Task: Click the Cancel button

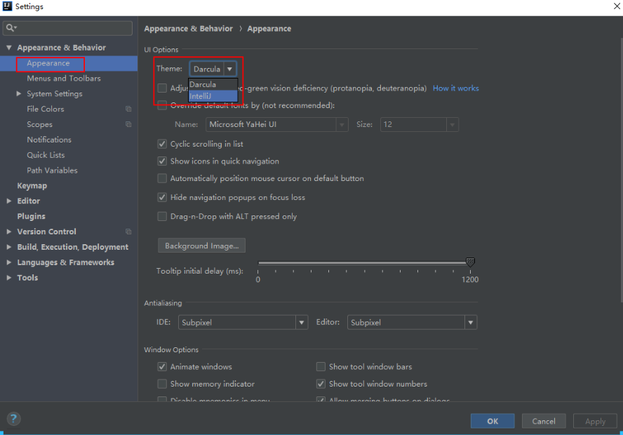Action: click(544, 421)
